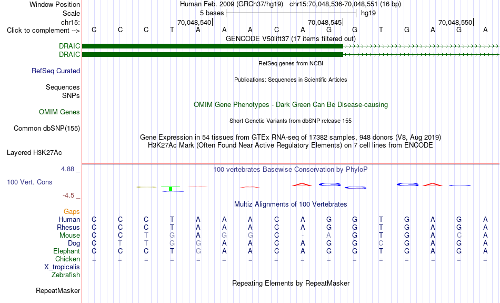
Task: Click the upper DRAIC intron arrow line
Action: click(x=421, y=46)
